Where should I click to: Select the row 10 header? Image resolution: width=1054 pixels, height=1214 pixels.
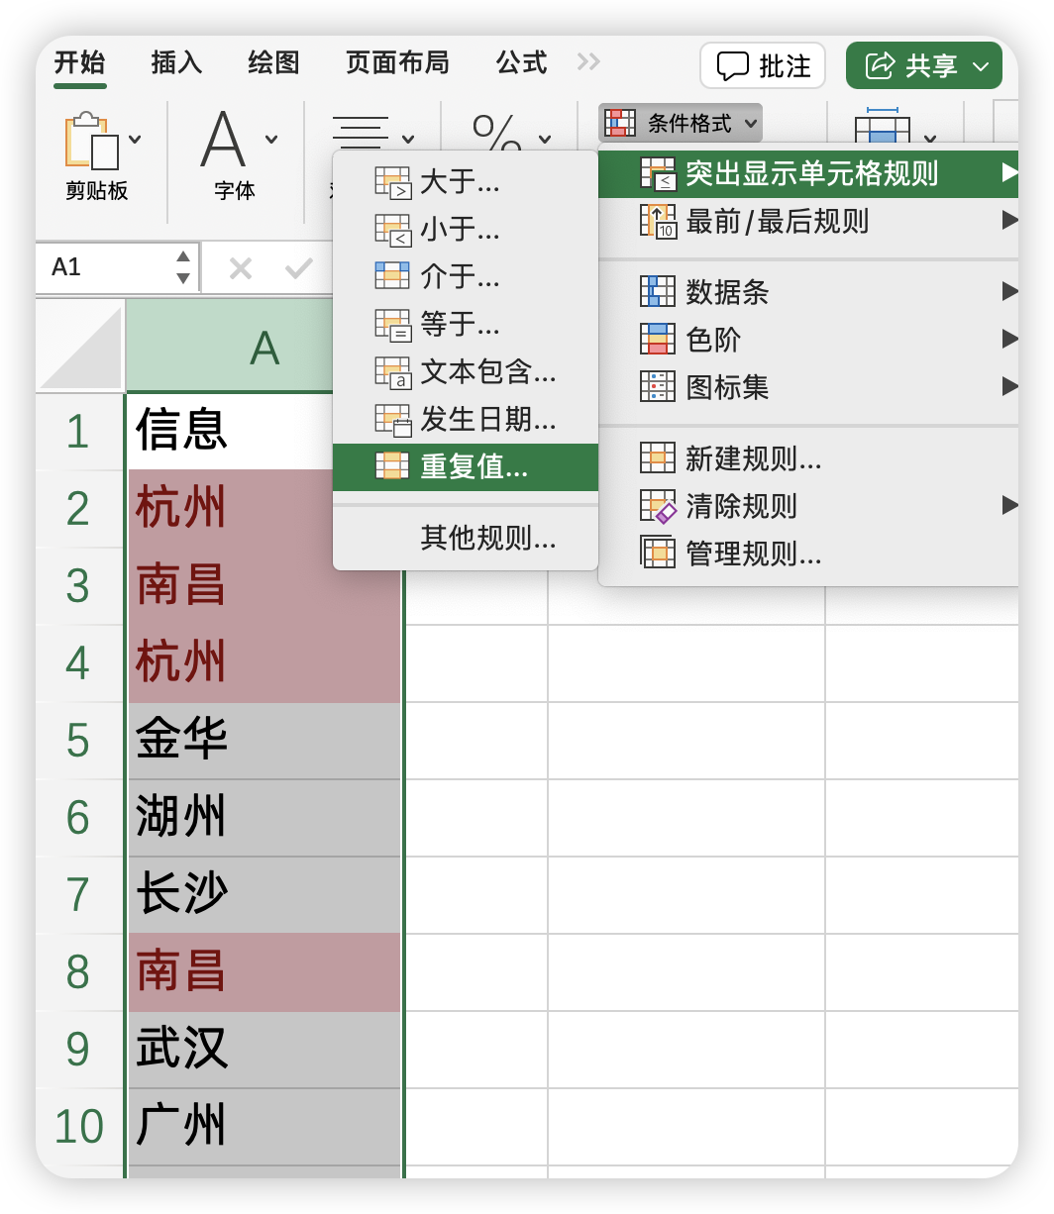click(x=79, y=1127)
